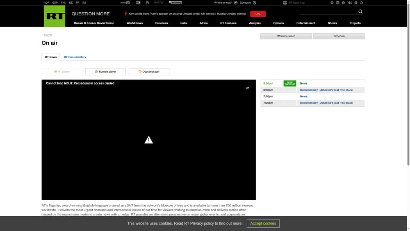This screenshot has width=410, height=231.
Task: Open the VK social icon
Action: [350, 2]
